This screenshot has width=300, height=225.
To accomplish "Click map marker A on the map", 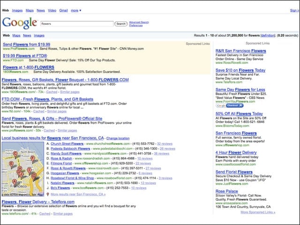I will [15, 182].
